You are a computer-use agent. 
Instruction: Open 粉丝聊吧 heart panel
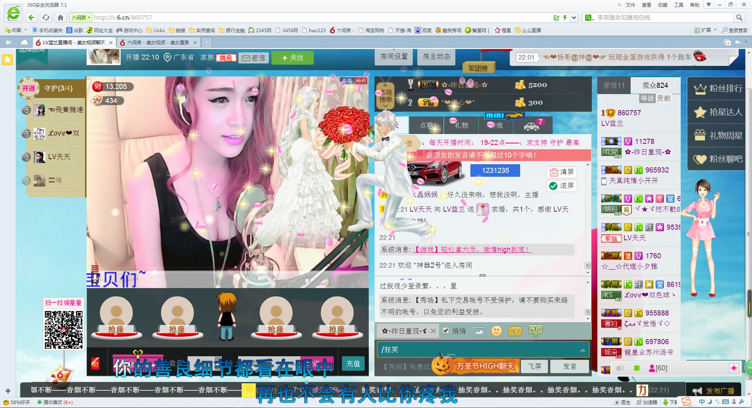point(718,159)
